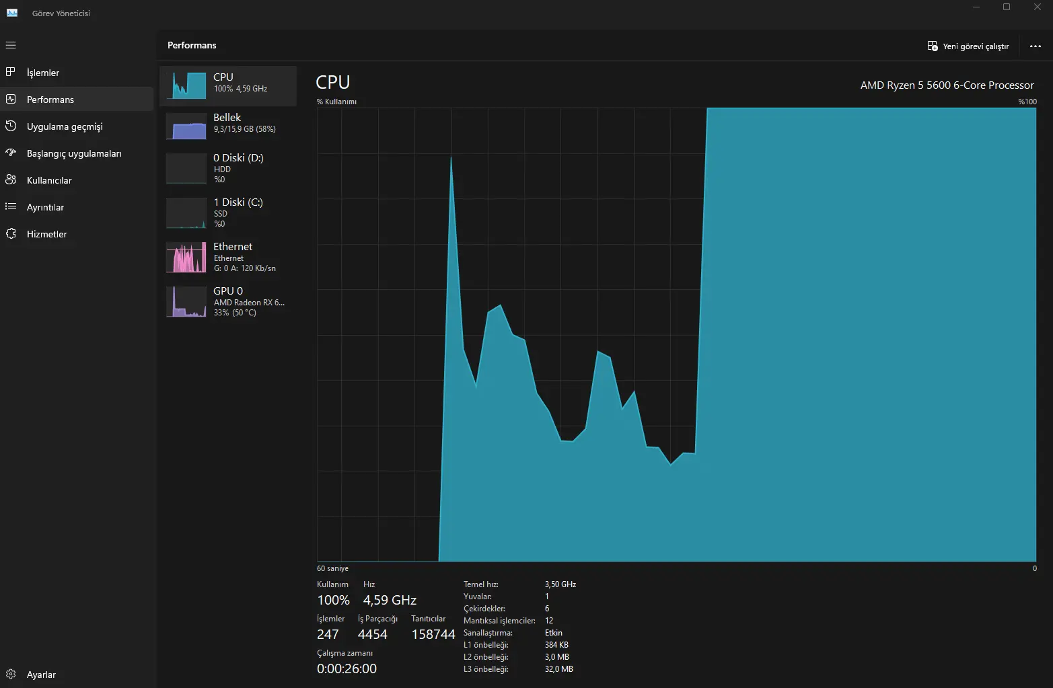
Task: Maximize the Görev Yöneticisi window
Action: coord(1007,7)
